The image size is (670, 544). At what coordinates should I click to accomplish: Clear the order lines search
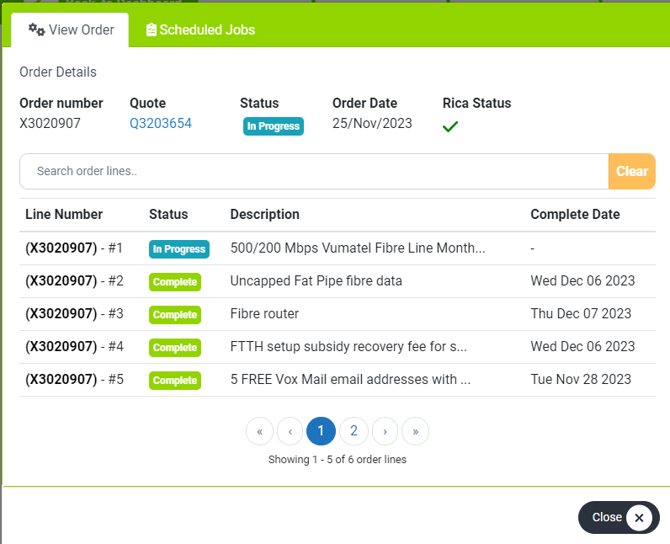tap(632, 171)
